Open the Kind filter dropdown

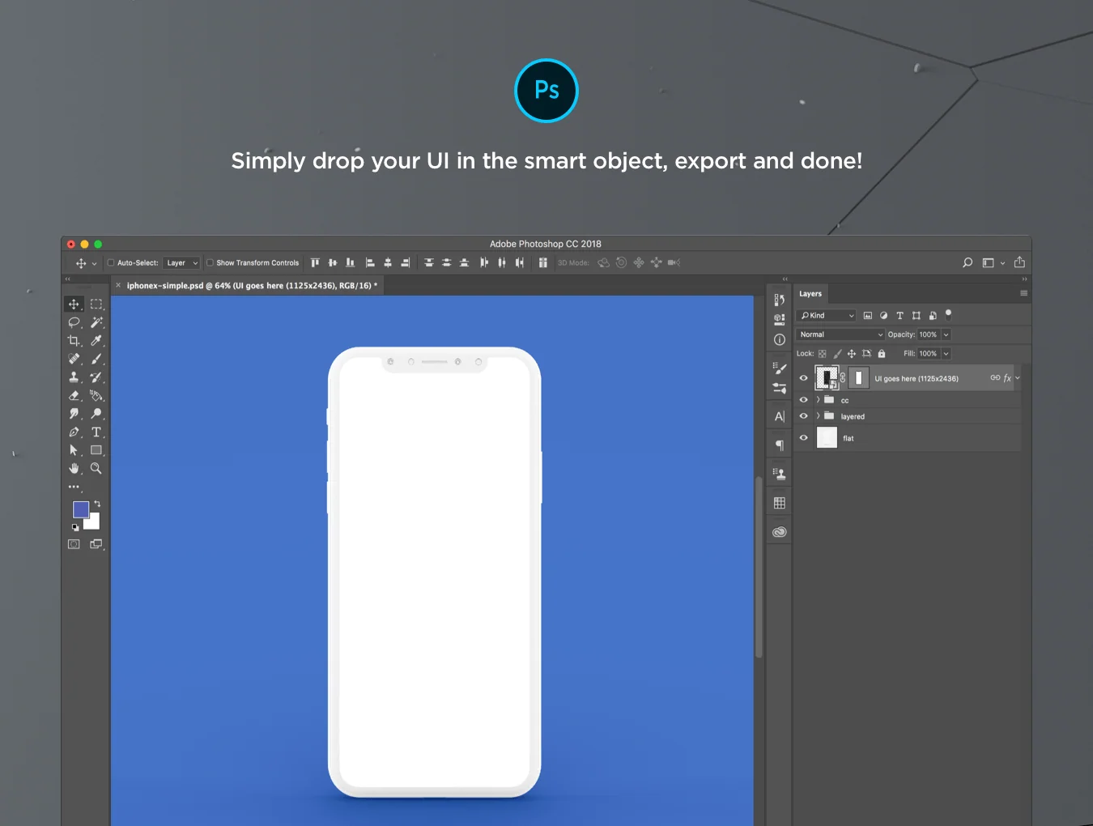click(x=826, y=316)
